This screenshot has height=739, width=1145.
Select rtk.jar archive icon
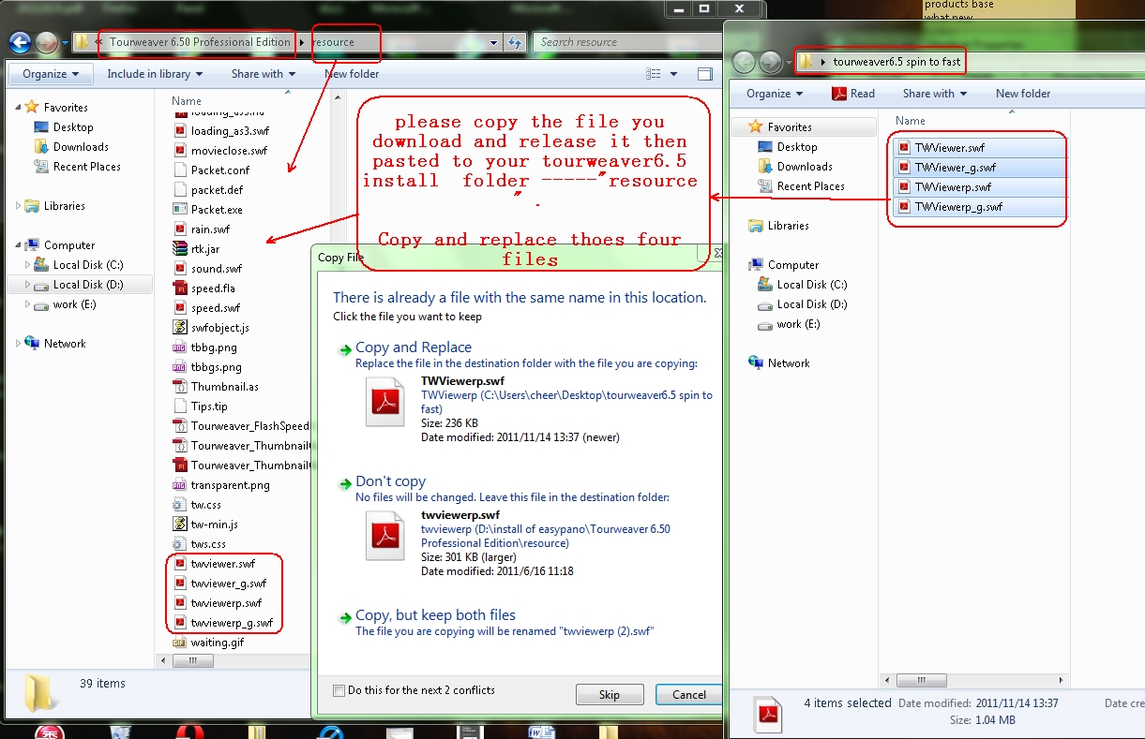(180, 249)
